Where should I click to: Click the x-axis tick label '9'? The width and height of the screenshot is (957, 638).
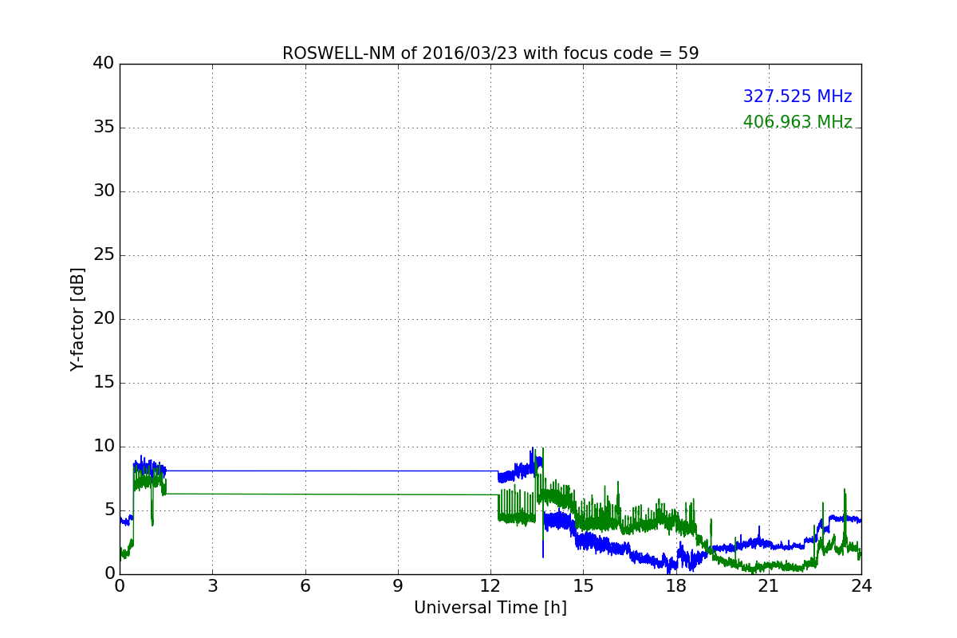(x=398, y=586)
